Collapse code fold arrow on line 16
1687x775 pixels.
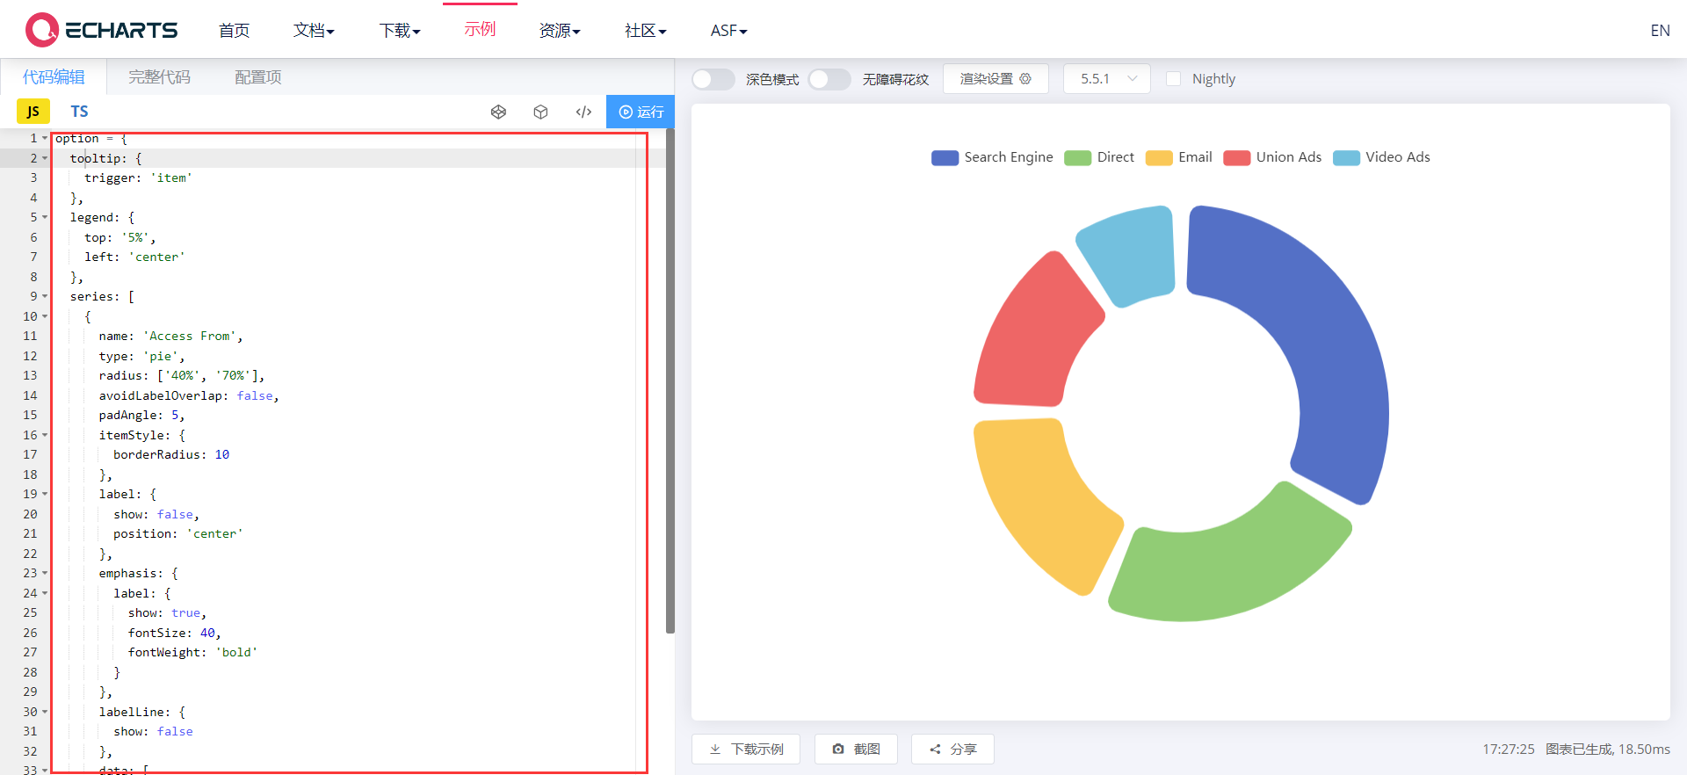pos(45,435)
